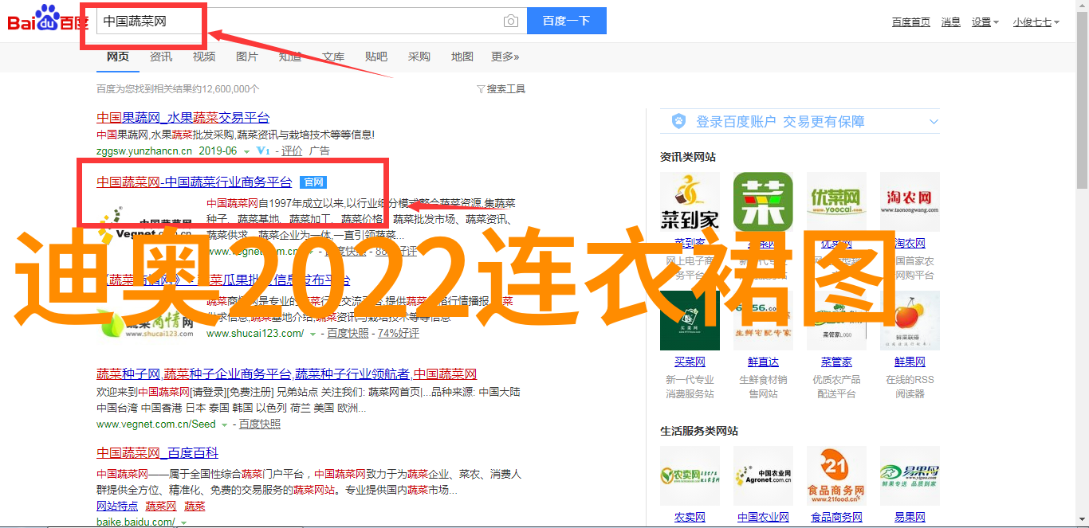Expand the 设置 dropdown menu
This screenshot has width=1089, height=528.
point(985,22)
